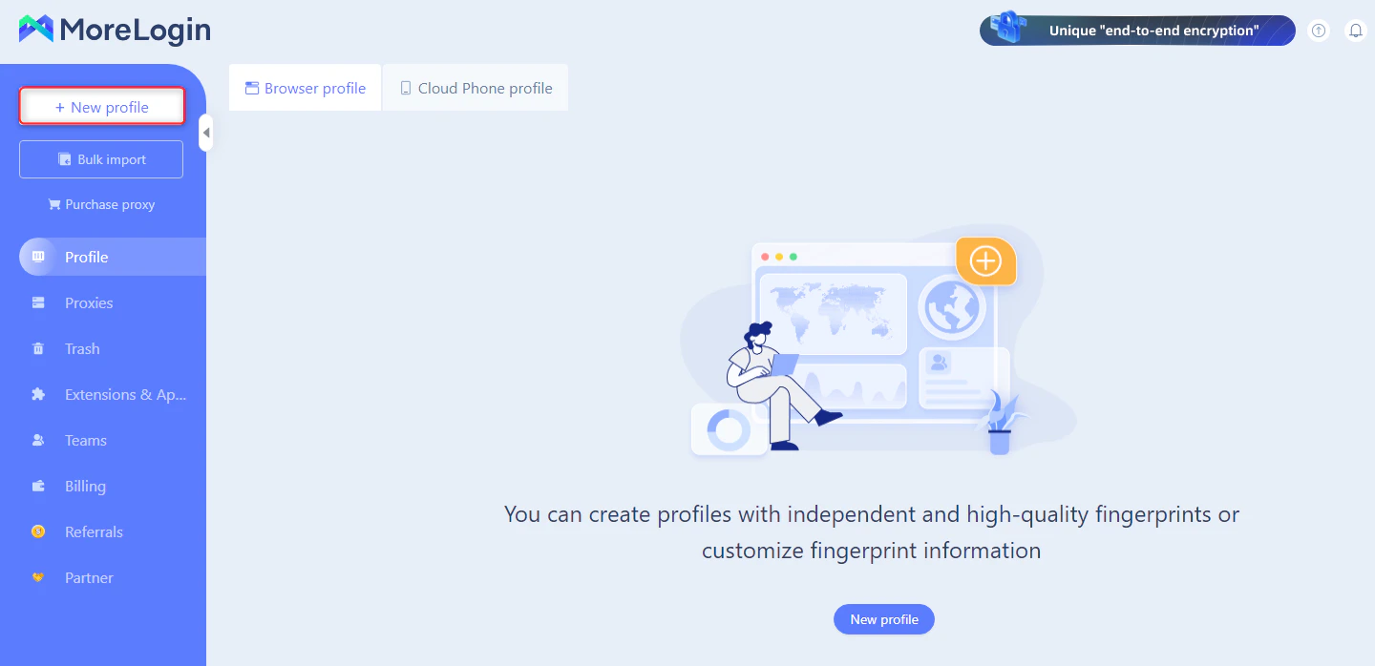The height and width of the screenshot is (666, 1375).
Task: Switch to the Cloud Phone profile tab
Action: (476, 88)
